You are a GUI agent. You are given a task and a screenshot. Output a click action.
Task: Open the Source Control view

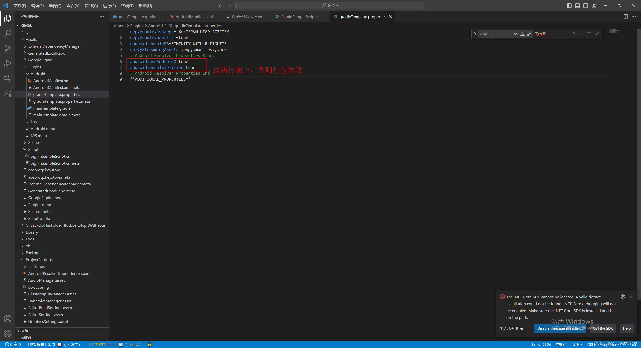[8, 48]
